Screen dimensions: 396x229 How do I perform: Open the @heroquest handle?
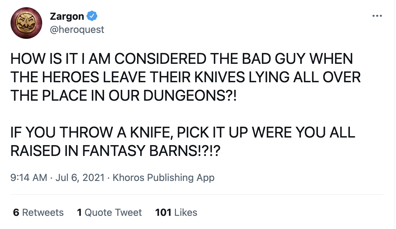click(77, 30)
